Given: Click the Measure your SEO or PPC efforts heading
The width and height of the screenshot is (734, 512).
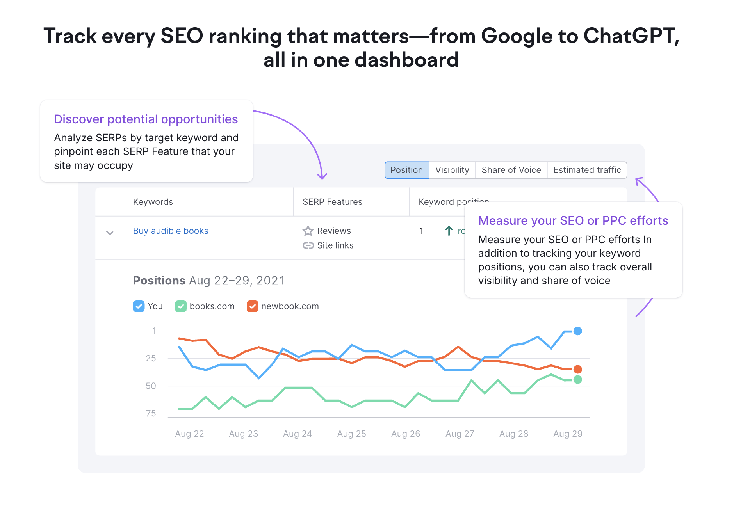Looking at the screenshot, I should coord(573,220).
